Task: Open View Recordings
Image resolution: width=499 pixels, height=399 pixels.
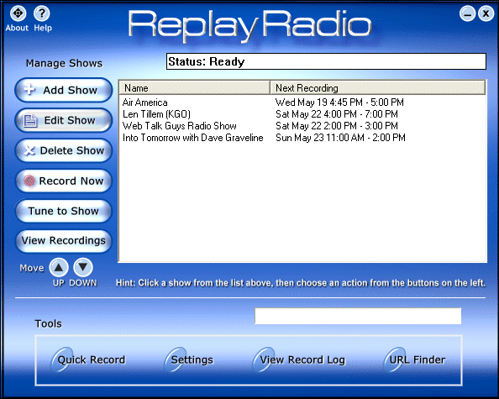Action: coord(64,240)
